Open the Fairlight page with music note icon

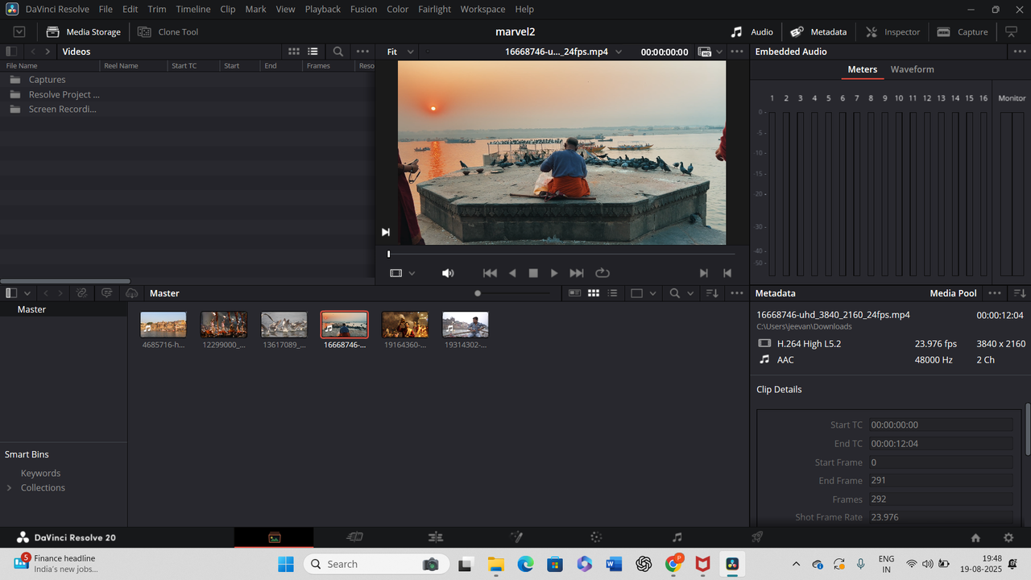point(677,537)
